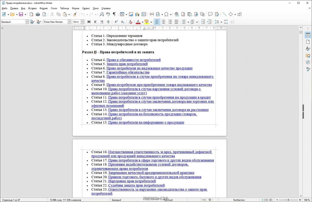Screen dimensions: 312x202
Task: Click the Subscript X₂ icon
Action: (x=123, y=22)
